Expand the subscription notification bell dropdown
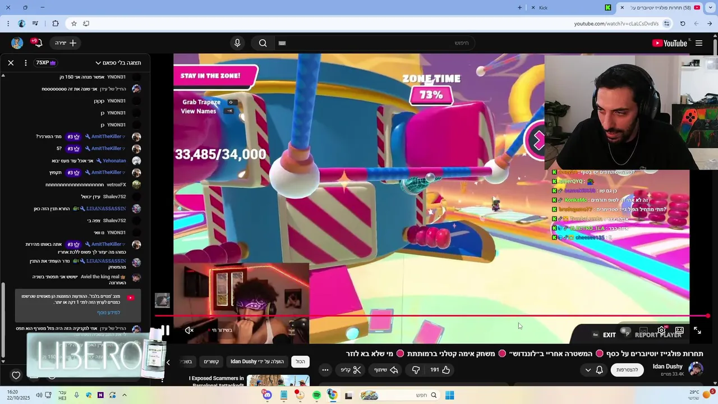 [x=594, y=370]
